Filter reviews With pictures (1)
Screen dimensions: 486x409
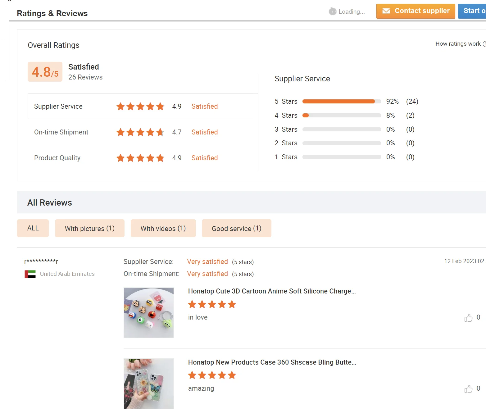[90, 228]
